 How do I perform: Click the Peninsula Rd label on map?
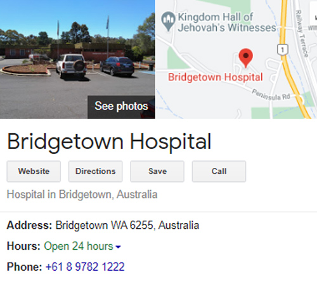pos(271,95)
